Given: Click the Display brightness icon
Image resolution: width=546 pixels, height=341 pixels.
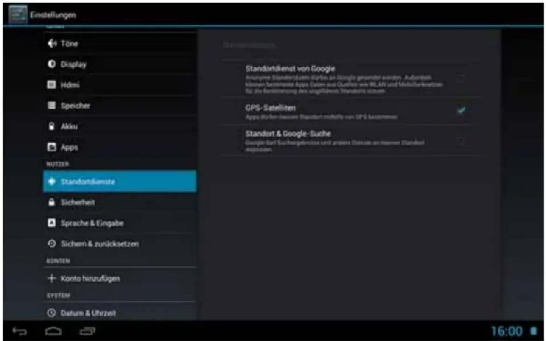Looking at the screenshot, I should coord(51,64).
